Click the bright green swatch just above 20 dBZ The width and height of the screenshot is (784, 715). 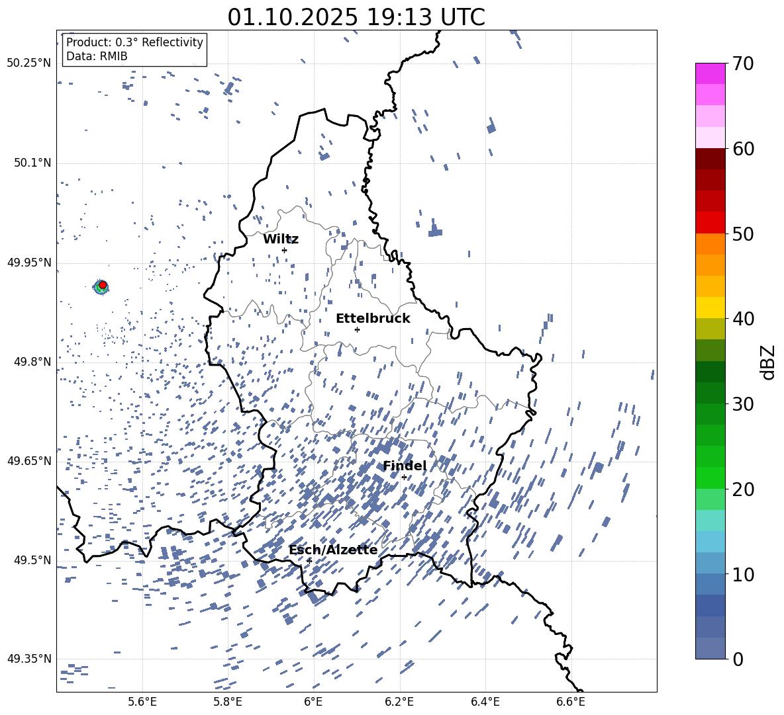(710, 478)
